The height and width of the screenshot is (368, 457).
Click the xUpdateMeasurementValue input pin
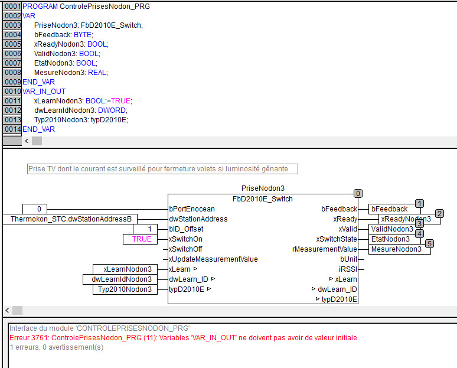(x=213, y=259)
